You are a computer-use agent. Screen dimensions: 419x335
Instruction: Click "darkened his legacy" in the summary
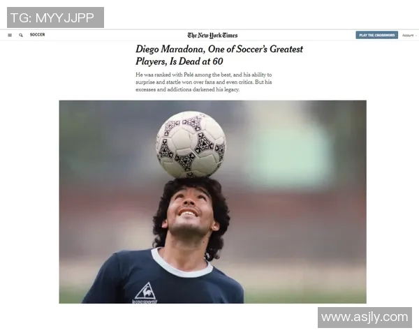pyautogui.click(x=216, y=89)
